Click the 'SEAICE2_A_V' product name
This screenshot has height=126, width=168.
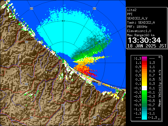click(x=137, y=18)
